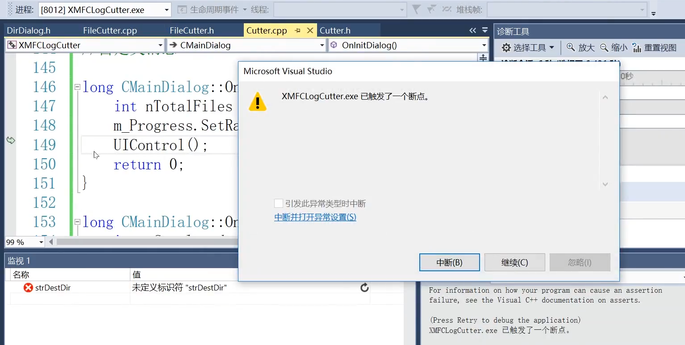Open the OnInitDialog() member dropdown

[408, 45]
